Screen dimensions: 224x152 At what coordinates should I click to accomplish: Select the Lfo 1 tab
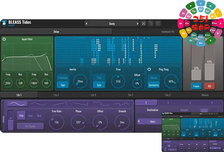tap(19, 95)
